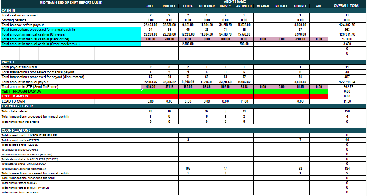The height and width of the screenshot is (196, 367).
Task: Click Julie's balance cell 22,463.00
Action: point(150,25)
